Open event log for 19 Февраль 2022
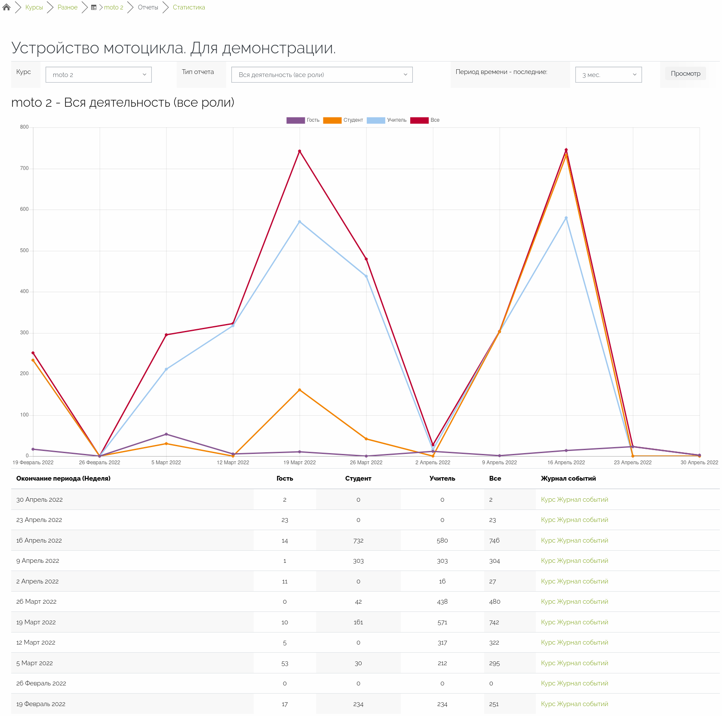Screen dimensions: 722x716 [574, 704]
